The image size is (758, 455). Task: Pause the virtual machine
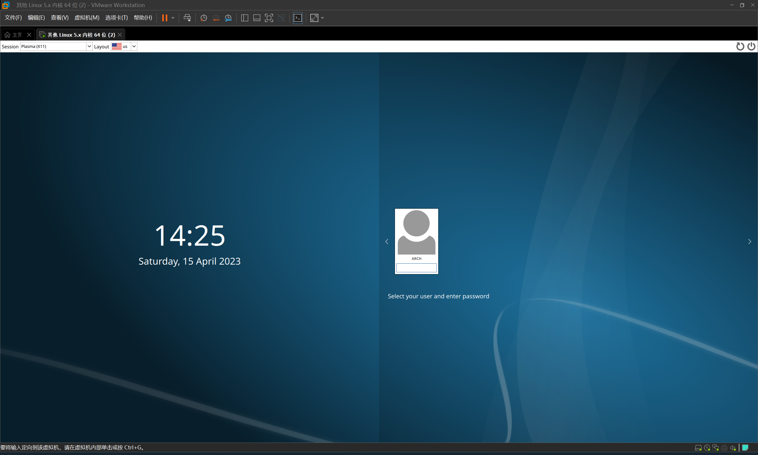(165, 18)
